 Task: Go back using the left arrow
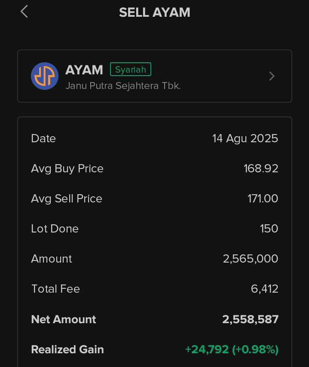[24, 12]
